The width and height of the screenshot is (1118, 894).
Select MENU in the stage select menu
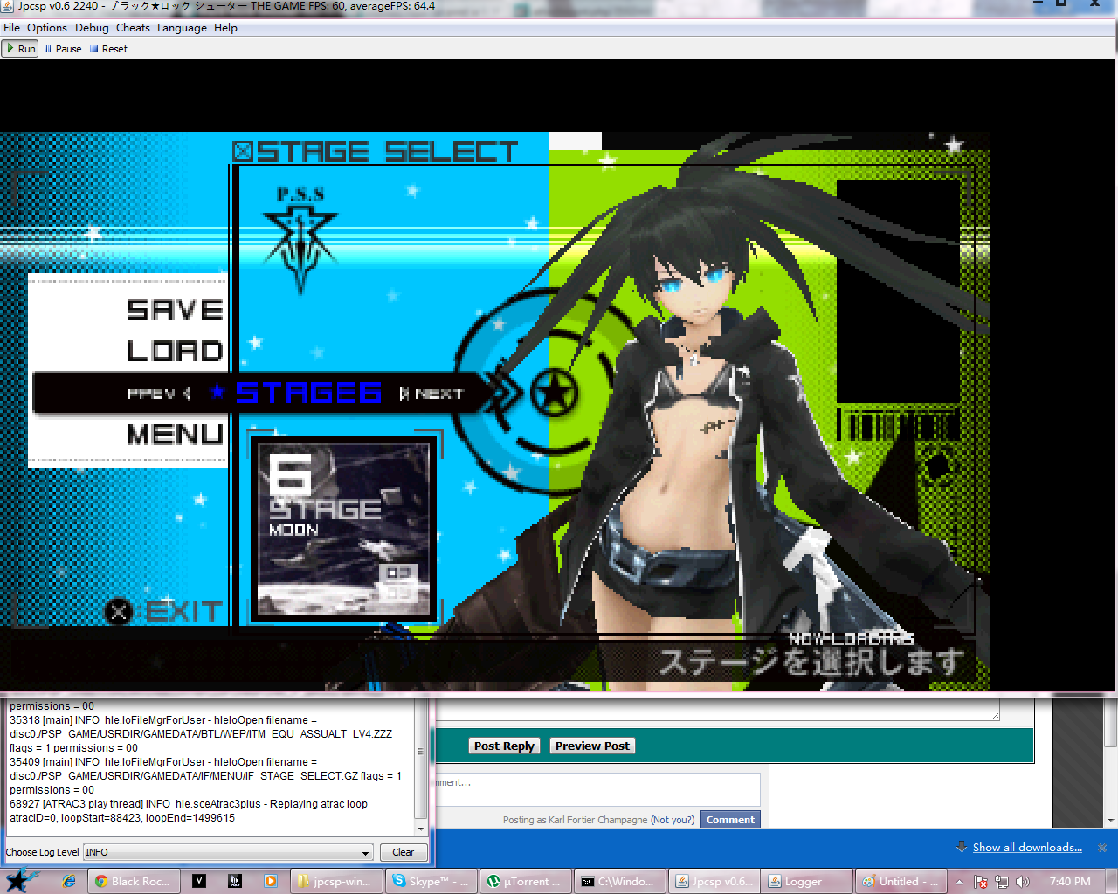175,434
